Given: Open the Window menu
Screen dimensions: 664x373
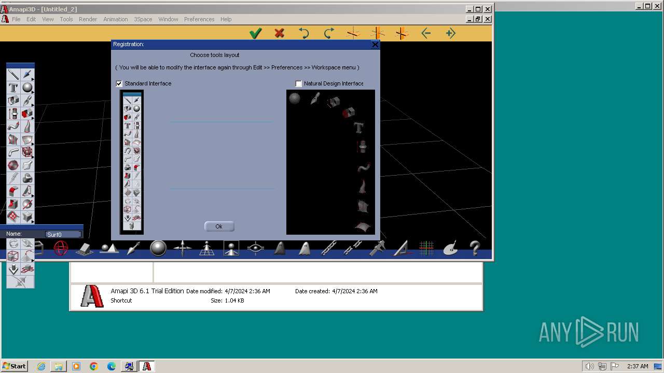Looking at the screenshot, I should (x=168, y=19).
